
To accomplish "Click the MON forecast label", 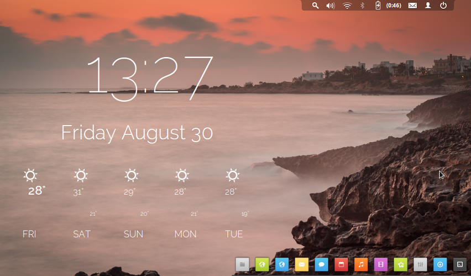I will tap(185, 234).
